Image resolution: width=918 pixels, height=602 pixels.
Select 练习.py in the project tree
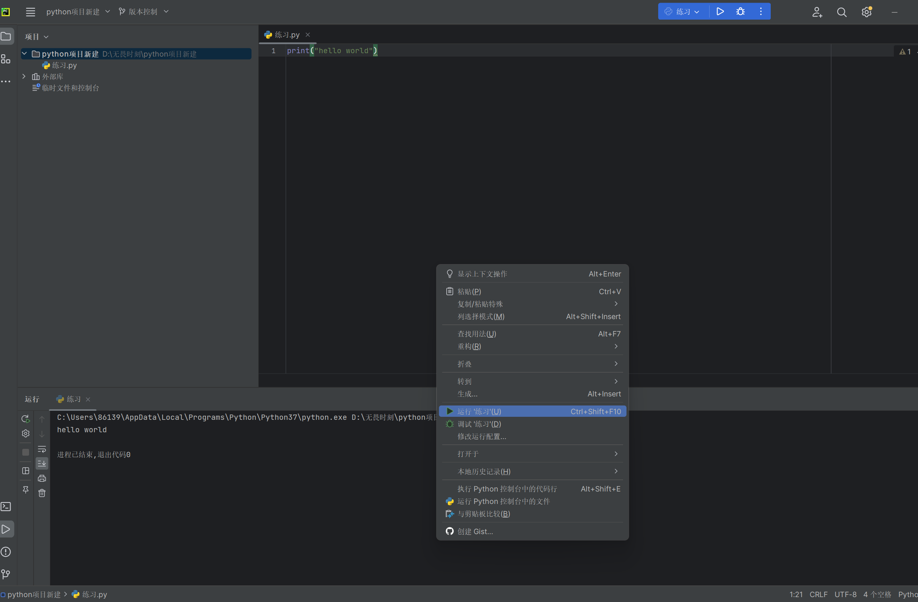point(64,66)
